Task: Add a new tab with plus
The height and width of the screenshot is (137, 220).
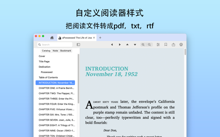Action: pos(100,38)
